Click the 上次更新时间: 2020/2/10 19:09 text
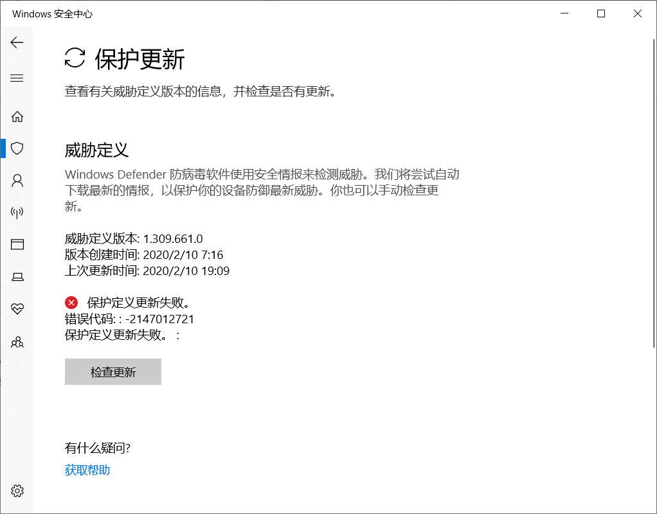Viewport: 657px width, 514px height. (147, 270)
